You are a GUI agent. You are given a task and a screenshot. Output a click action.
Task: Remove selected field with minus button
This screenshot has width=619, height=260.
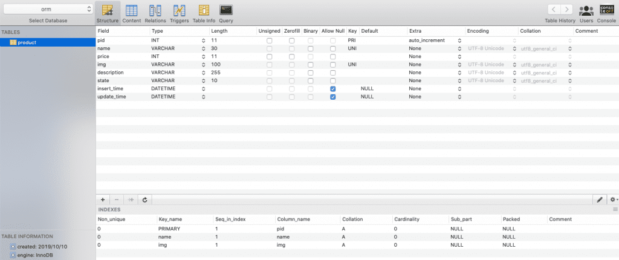tap(117, 200)
